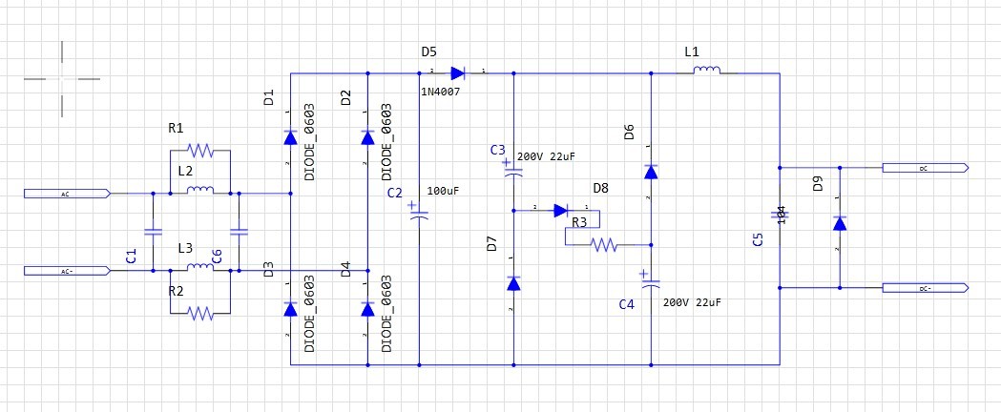Click the DC- output port
Viewport: 1001px width, 412px height.
pyautogui.click(x=926, y=288)
